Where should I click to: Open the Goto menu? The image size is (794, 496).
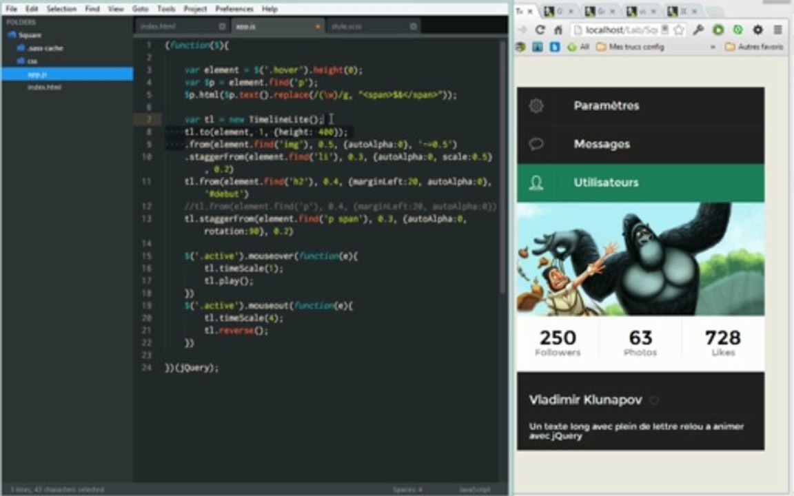click(141, 8)
